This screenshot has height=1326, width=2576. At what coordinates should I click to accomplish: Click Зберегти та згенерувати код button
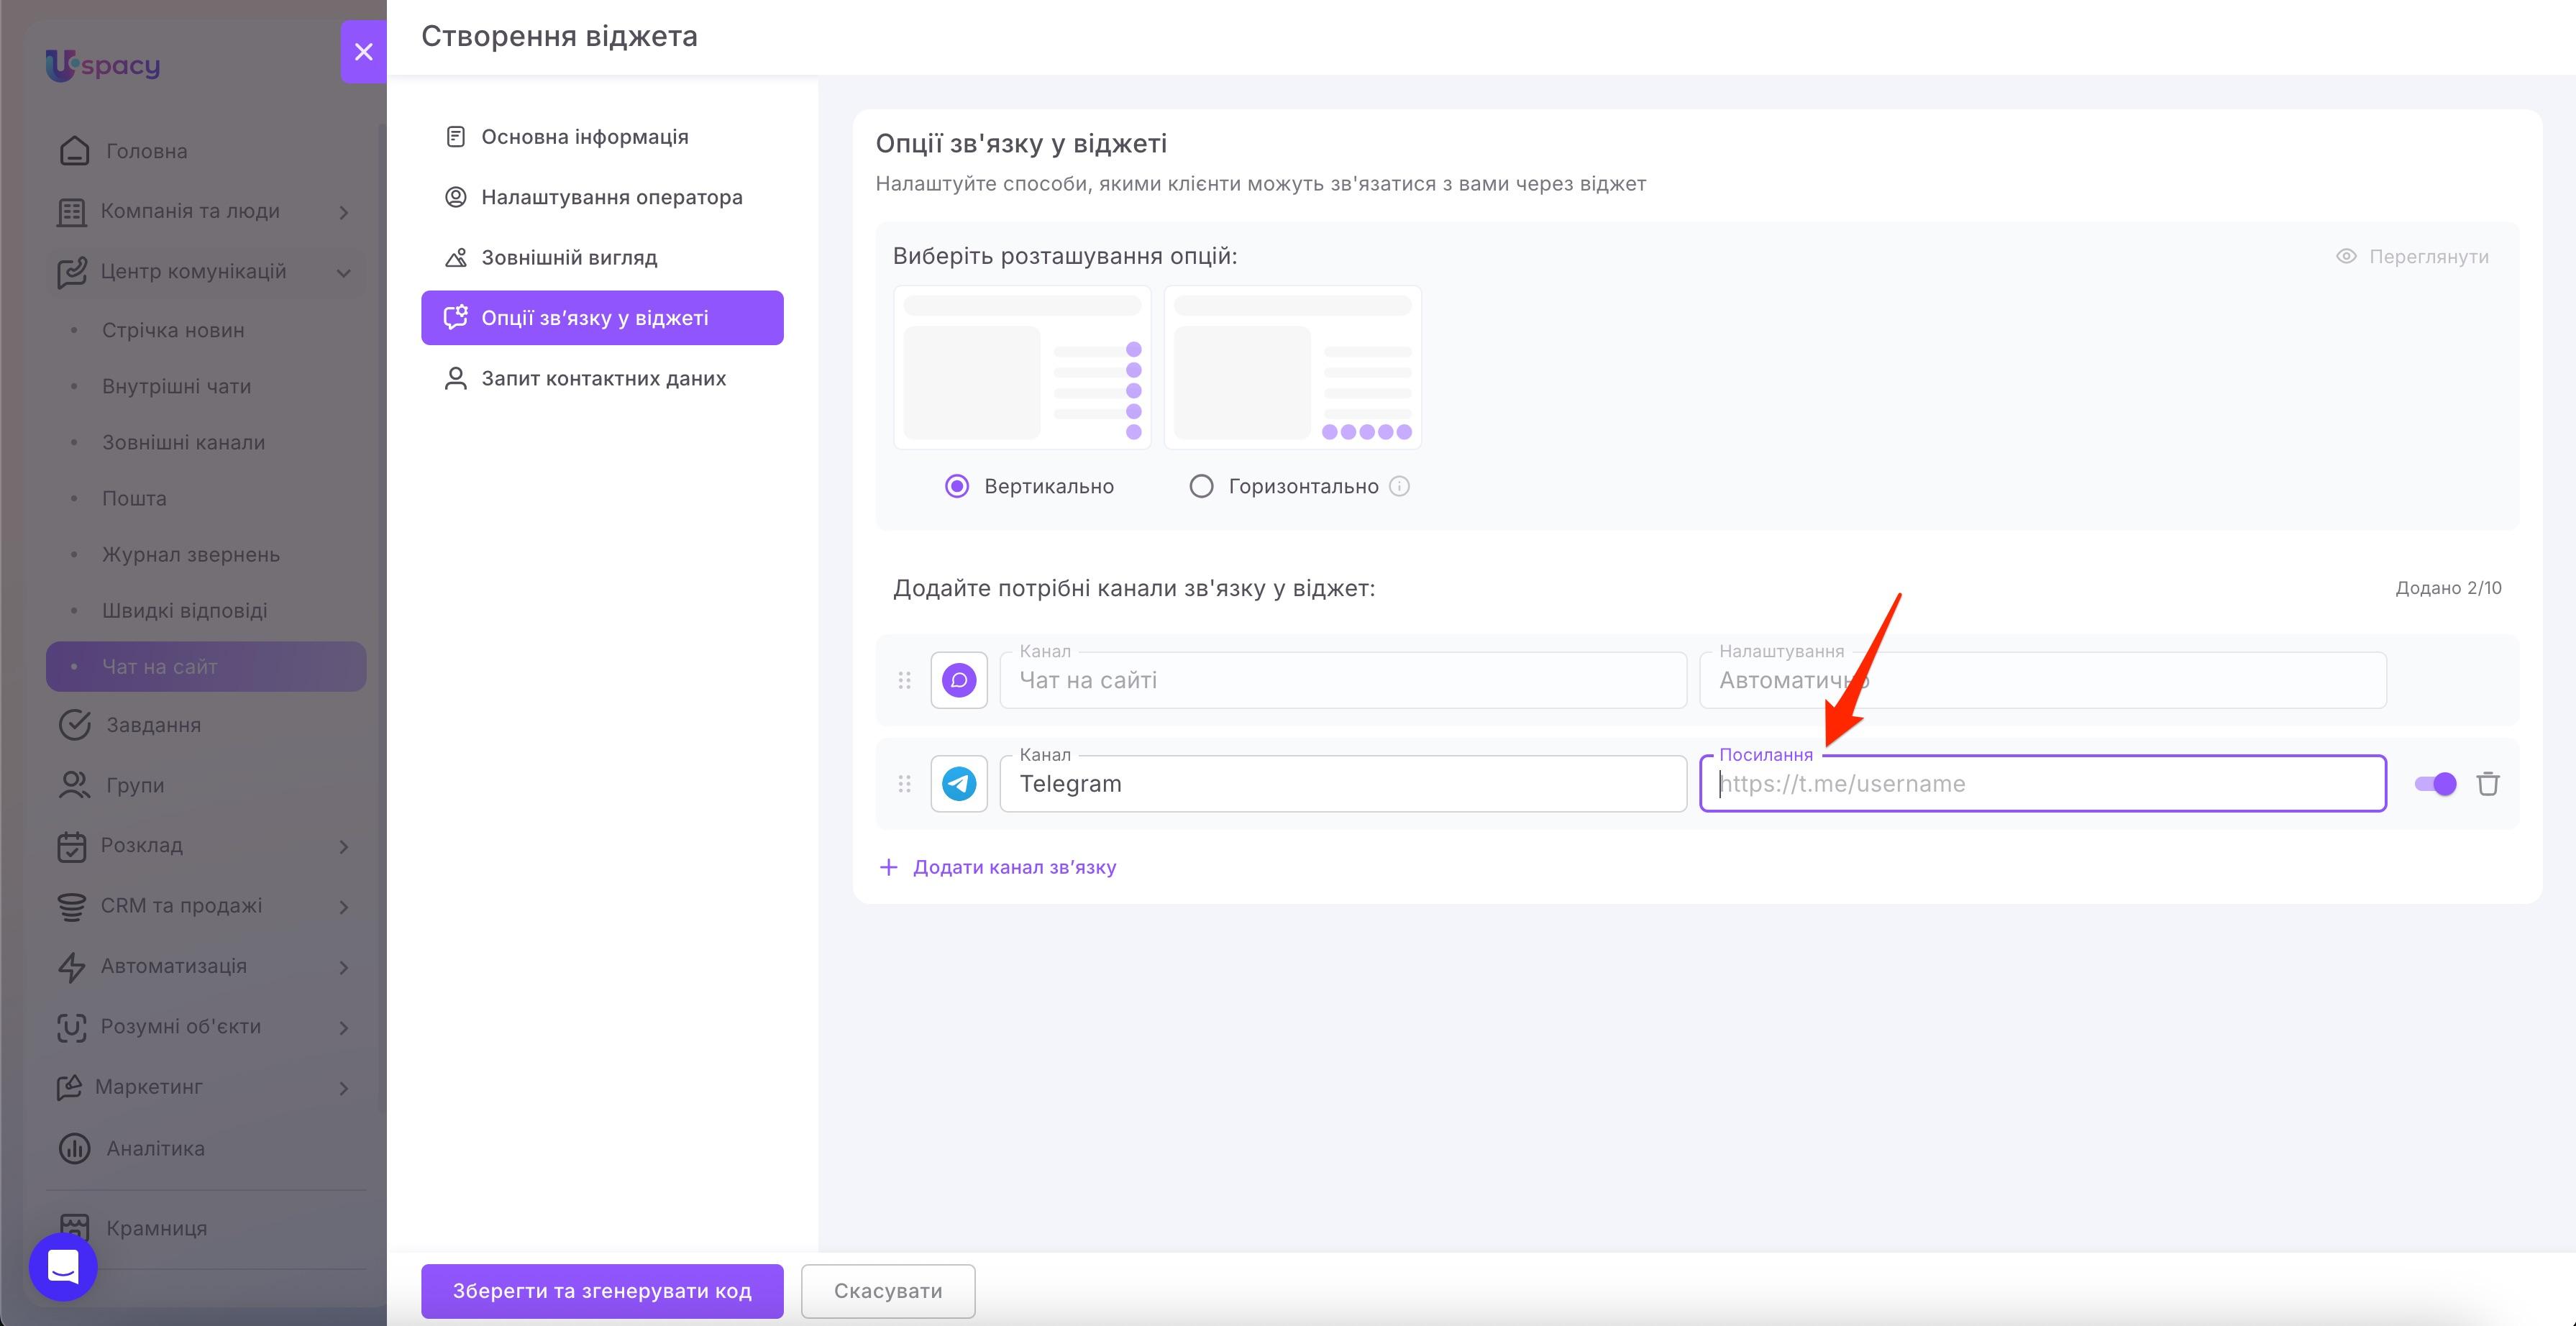tap(602, 1291)
